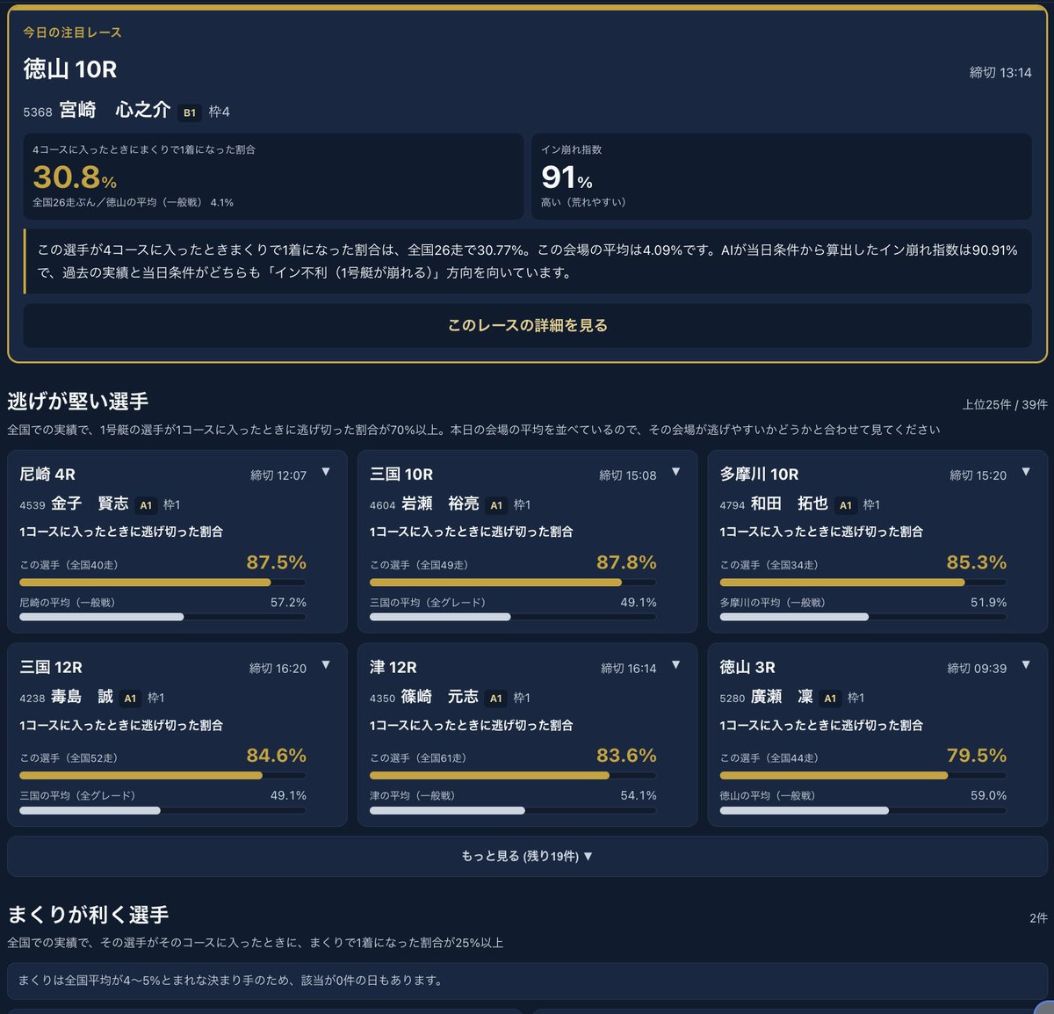Click 徳山の平均 59.0% value
The image size is (1054, 1014).
tap(989, 796)
